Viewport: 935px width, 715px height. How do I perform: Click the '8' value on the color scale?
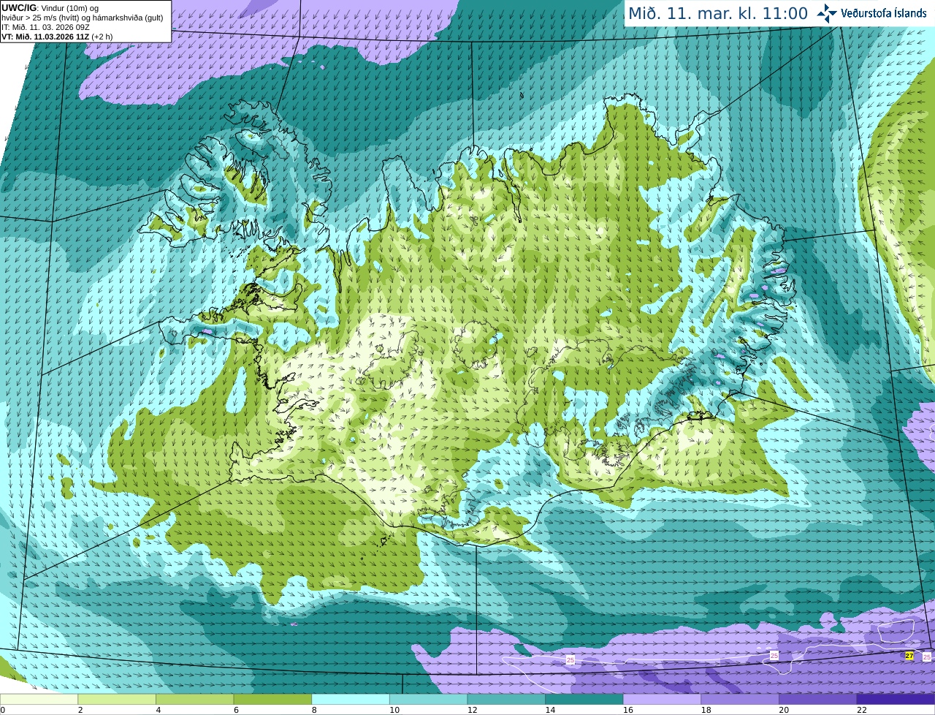tap(314, 710)
